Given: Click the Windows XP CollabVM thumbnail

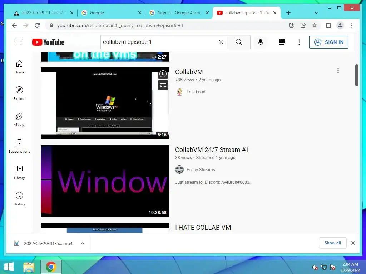Looking at the screenshot, I should point(105,103).
